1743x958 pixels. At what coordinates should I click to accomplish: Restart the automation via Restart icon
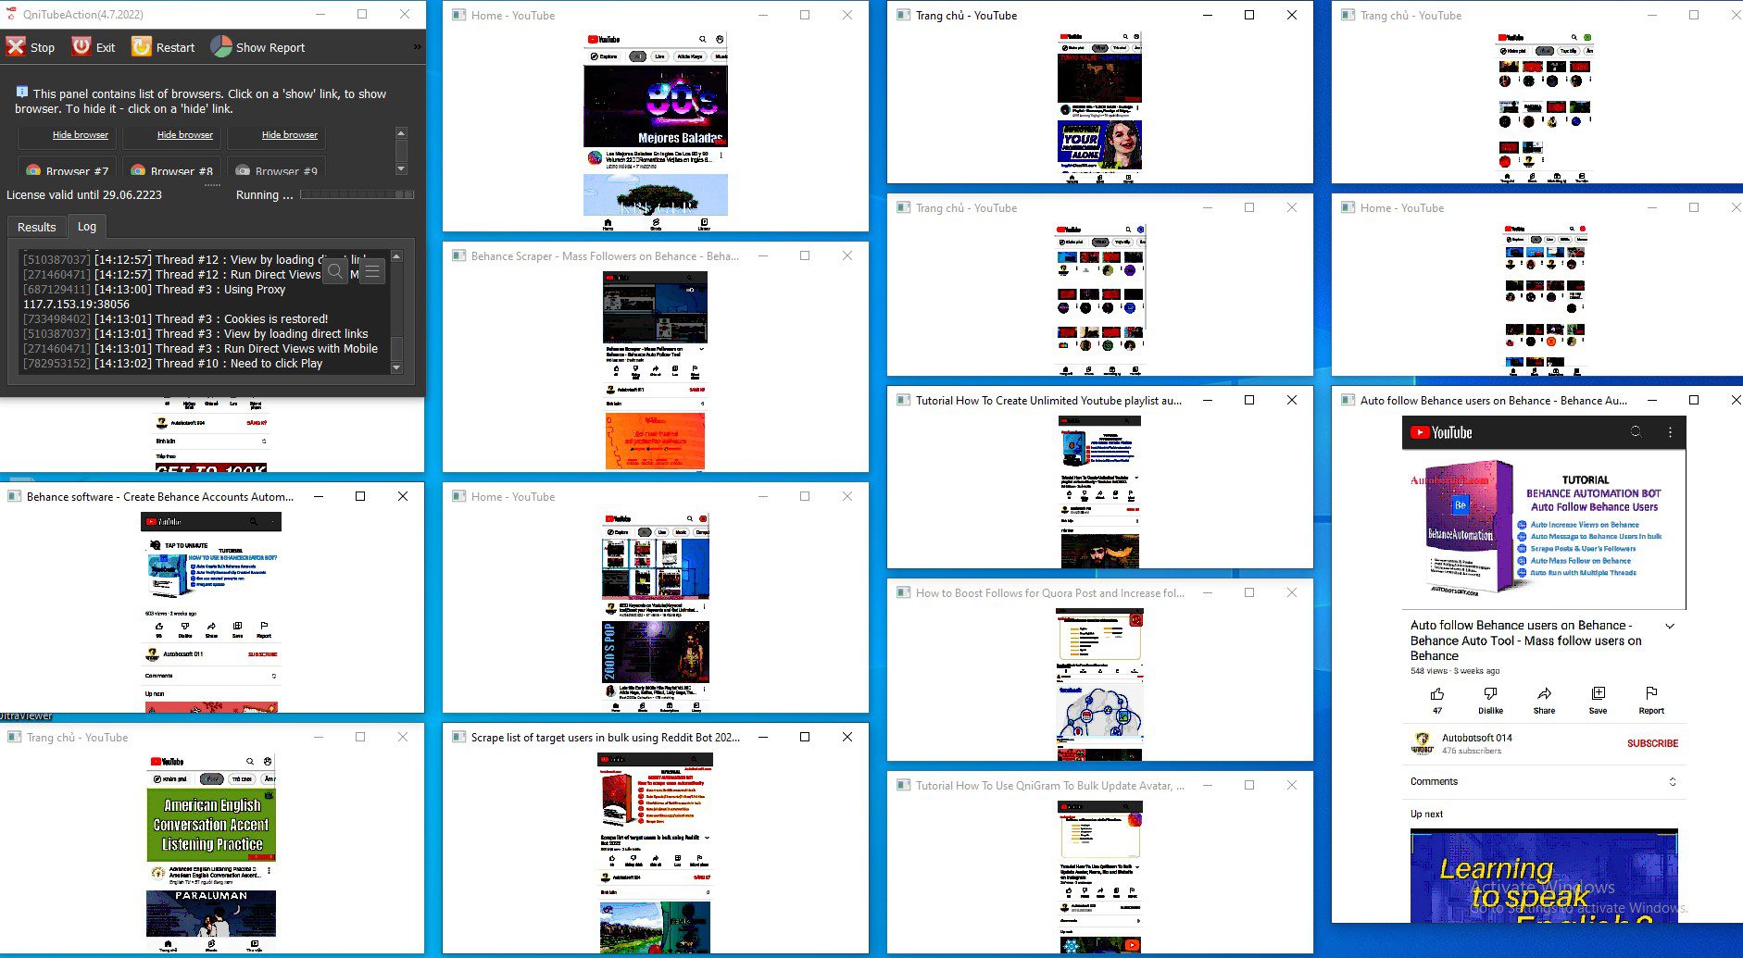point(141,46)
